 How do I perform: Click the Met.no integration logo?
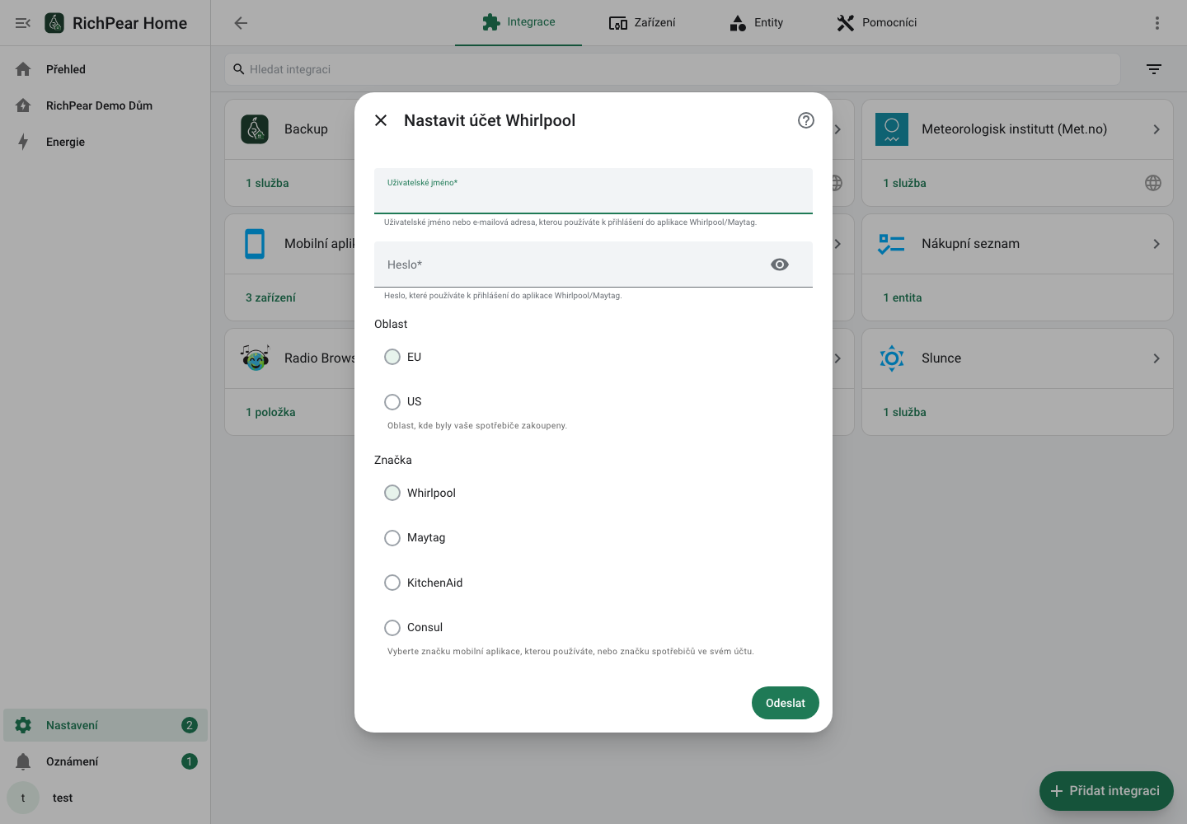point(892,129)
